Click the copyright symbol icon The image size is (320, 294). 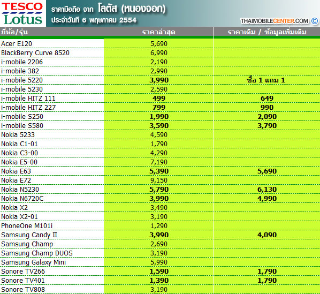click(315, 21)
